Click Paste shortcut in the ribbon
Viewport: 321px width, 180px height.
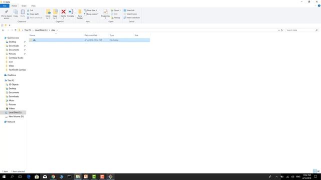tap(35, 17)
